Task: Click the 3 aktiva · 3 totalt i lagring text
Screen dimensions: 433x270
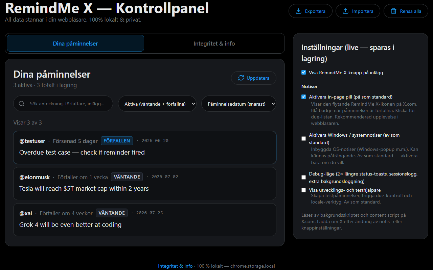Action: pos(45,85)
